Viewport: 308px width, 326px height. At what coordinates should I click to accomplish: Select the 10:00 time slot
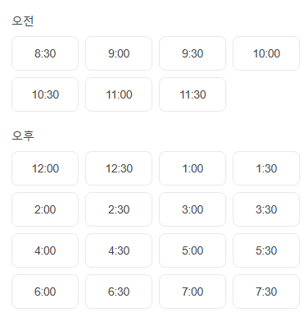(x=266, y=53)
